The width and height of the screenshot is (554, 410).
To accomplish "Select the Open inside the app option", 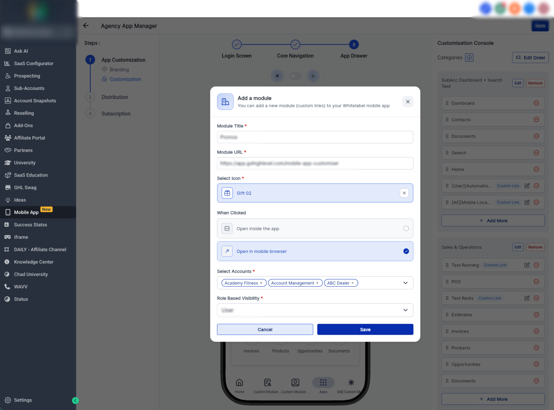I will [x=315, y=228].
